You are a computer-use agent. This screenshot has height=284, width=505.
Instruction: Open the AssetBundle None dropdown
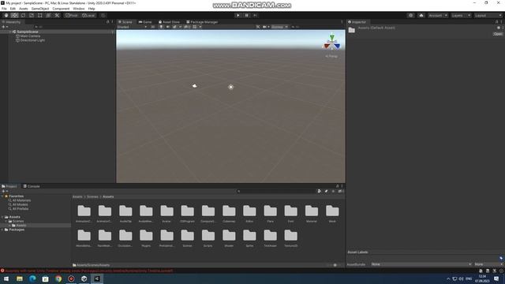point(421,264)
